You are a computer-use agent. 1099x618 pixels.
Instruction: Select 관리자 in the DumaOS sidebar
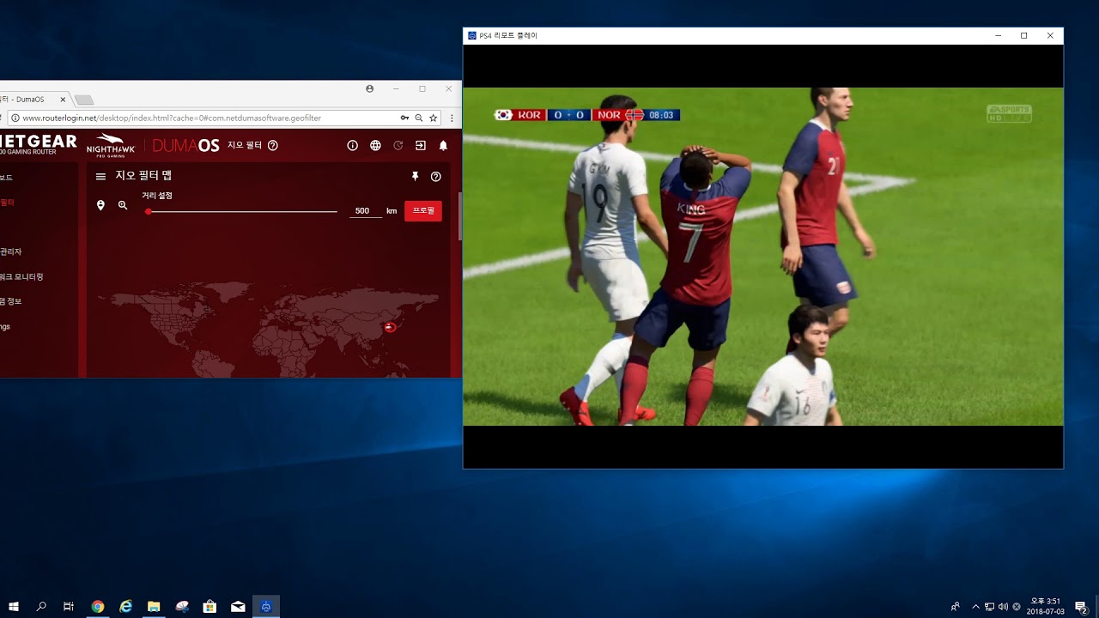[11, 251]
